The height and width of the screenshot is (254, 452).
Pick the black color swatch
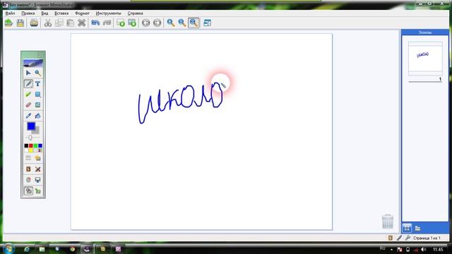coord(26,146)
